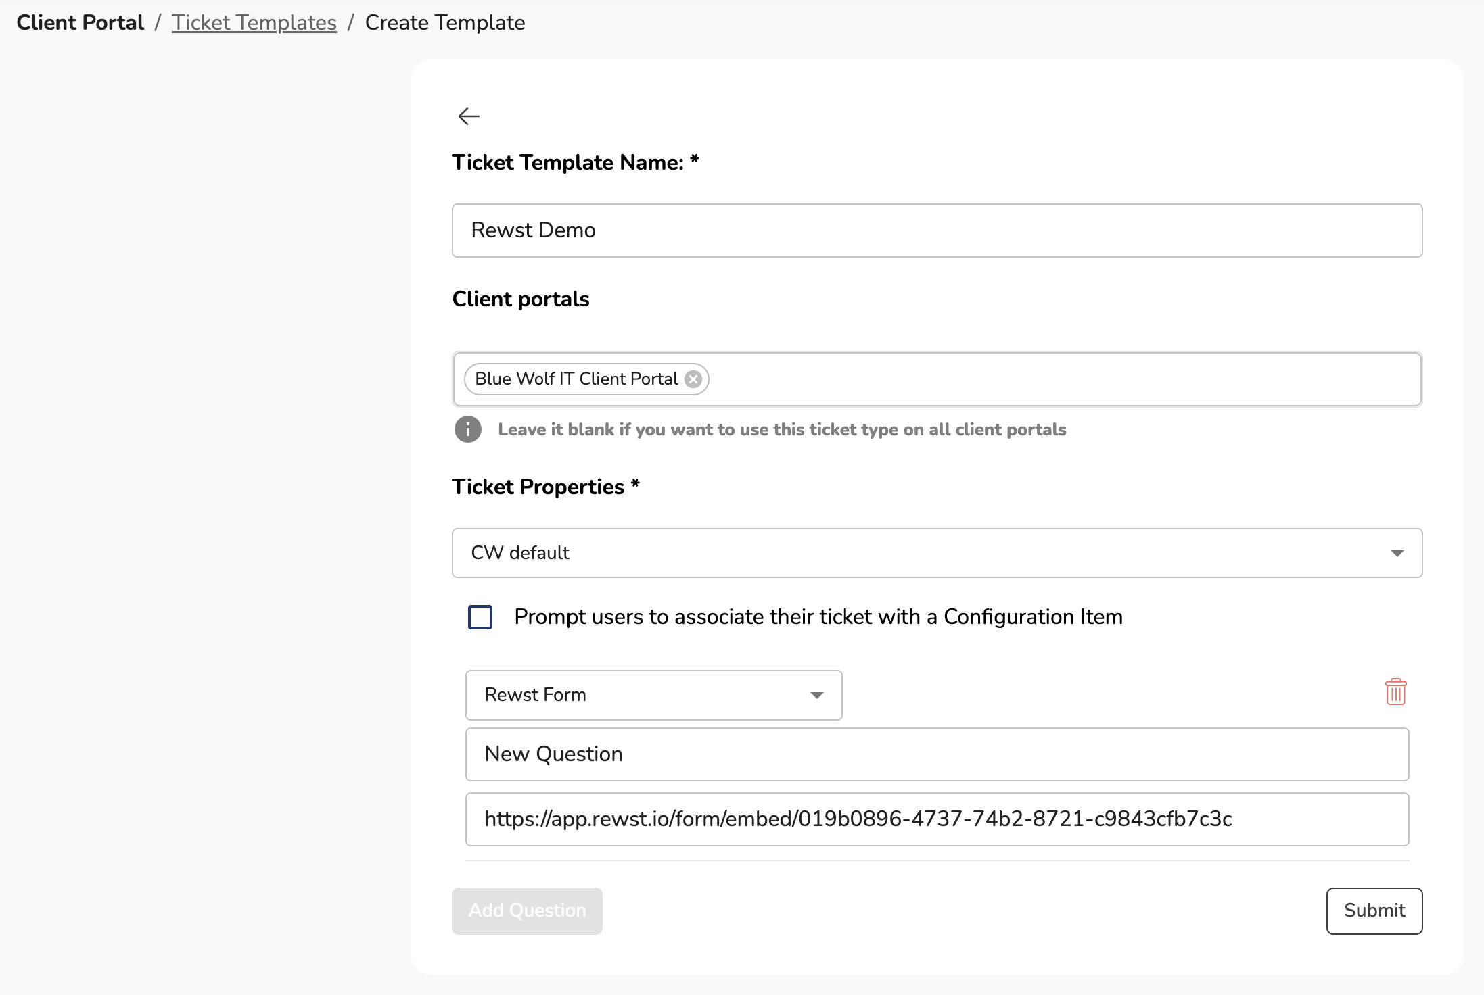Screen dimensions: 1484x995
Task: Click the Client Portal breadcrumb
Action: tap(80, 23)
